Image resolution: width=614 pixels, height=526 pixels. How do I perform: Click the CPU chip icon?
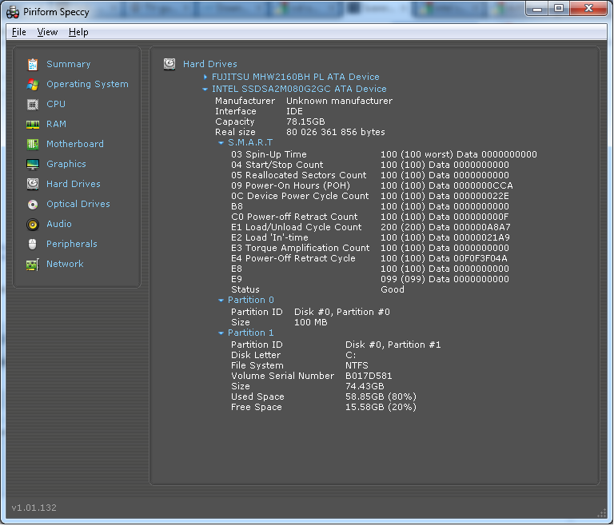coord(33,104)
